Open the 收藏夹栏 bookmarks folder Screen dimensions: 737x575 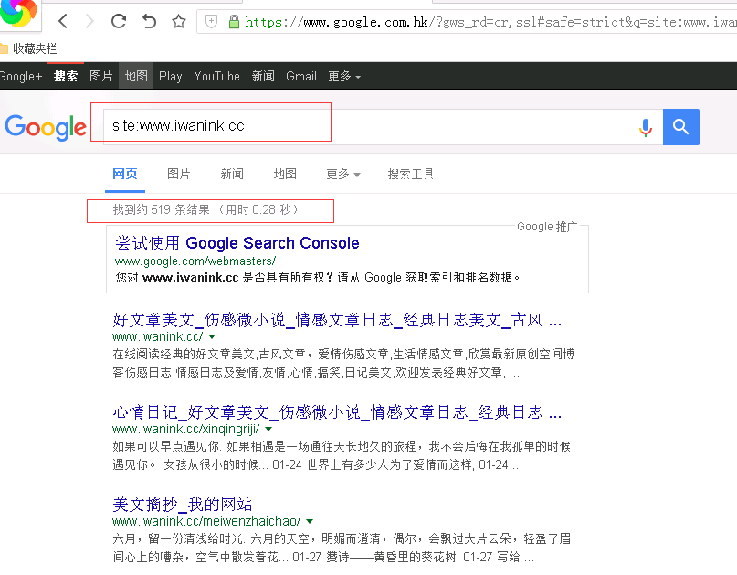coord(28,48)
